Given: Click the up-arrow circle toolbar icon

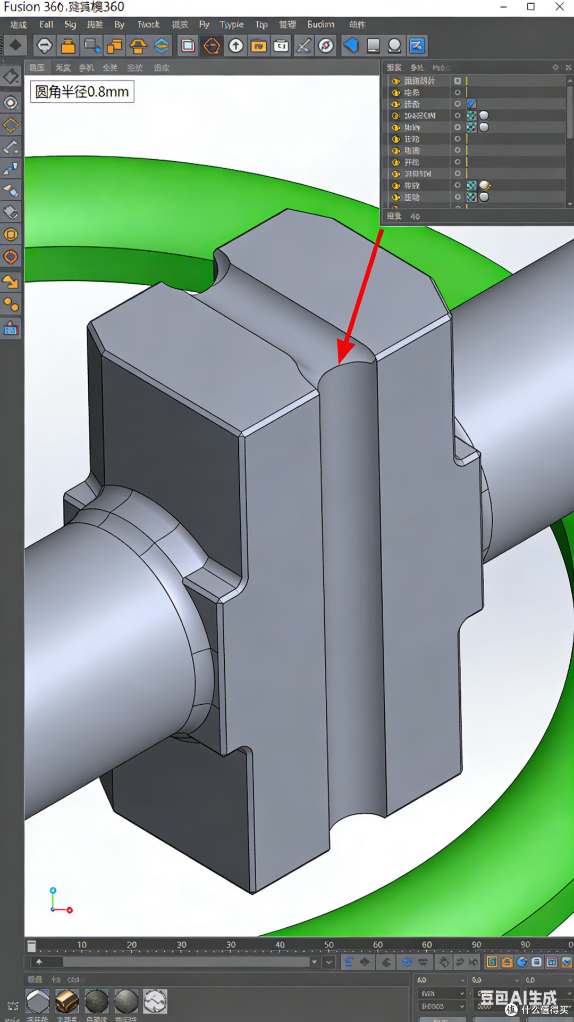Looking at the screenshot, I should 236,46.
